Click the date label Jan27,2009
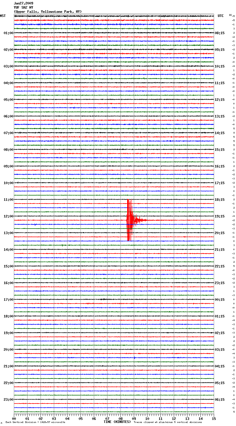The image size is (236, 426). (x=23, y=3)
